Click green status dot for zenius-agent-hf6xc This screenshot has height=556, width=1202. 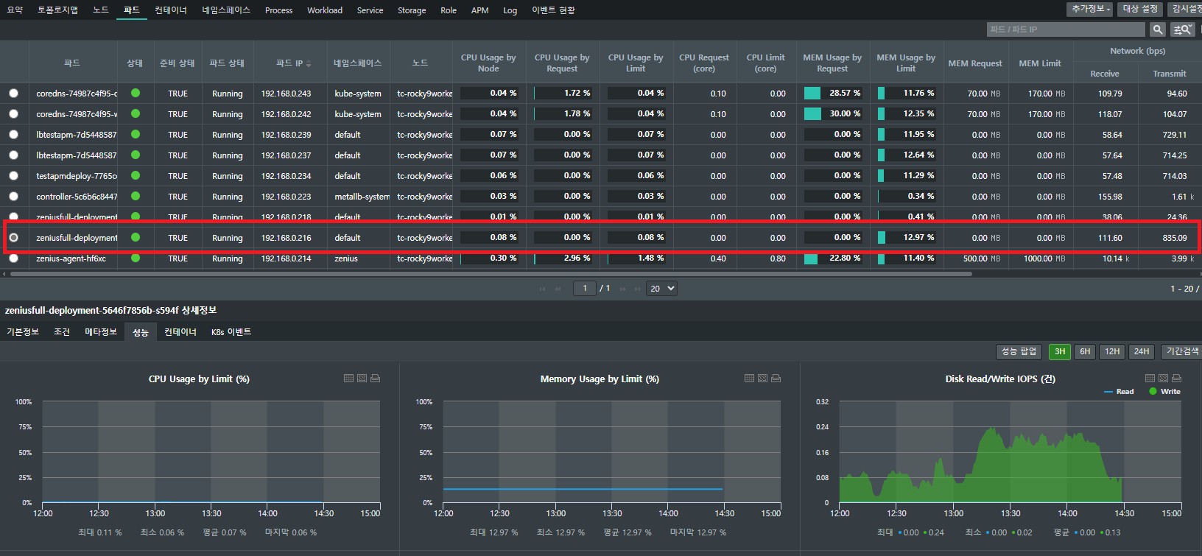[136, 258]
